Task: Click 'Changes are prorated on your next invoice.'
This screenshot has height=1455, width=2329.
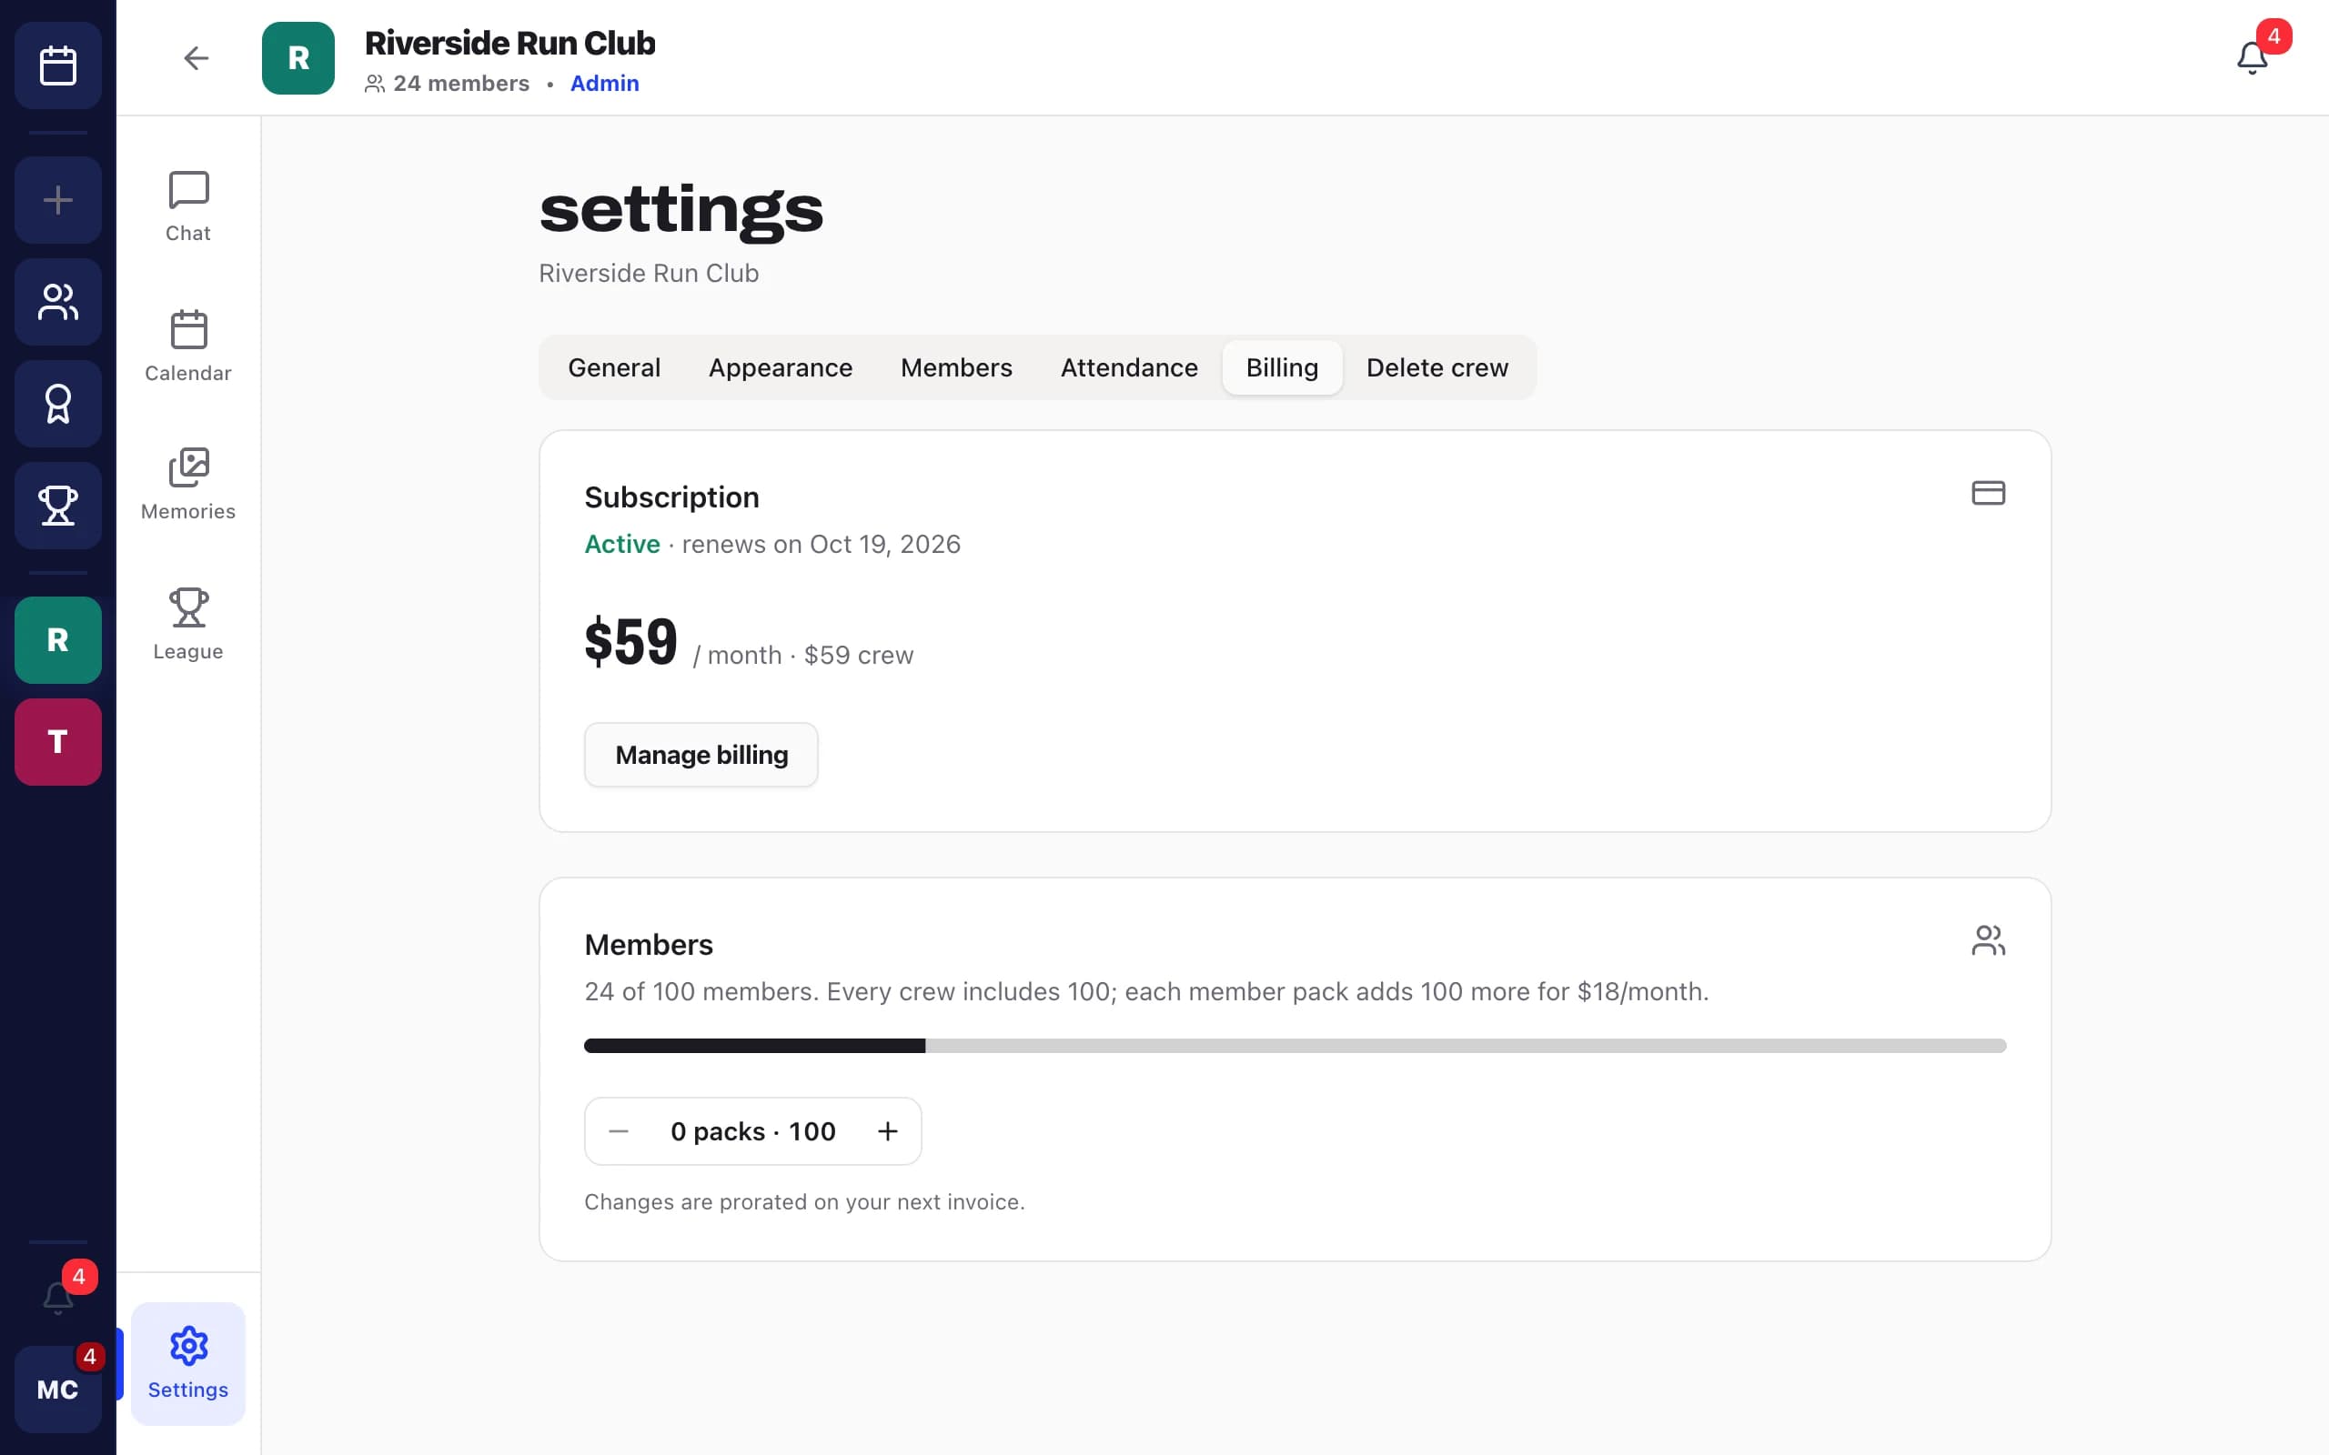Action: tap(804, 1202)
